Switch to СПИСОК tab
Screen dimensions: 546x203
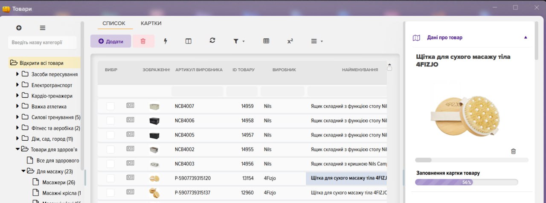(x=114, y=23)
